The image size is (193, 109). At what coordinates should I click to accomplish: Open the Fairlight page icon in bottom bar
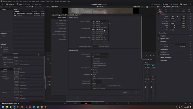(118, 103)
